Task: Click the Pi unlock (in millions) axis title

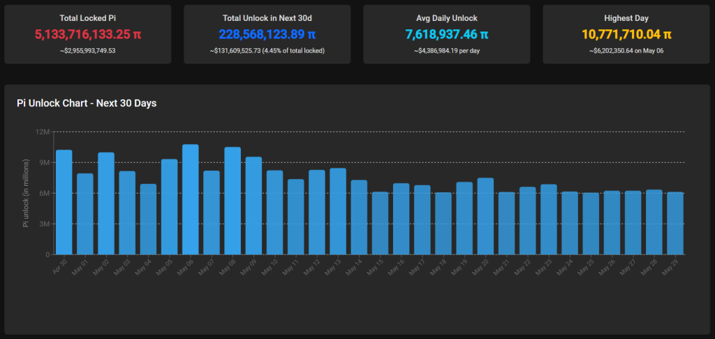Action: [x=26, y=193]
